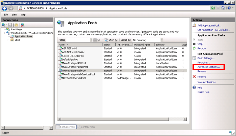Image resolution: width=236 pixels, height=136 pixels.
Task: Select Classic .NET AppPool entry
Action: point(73,56)
